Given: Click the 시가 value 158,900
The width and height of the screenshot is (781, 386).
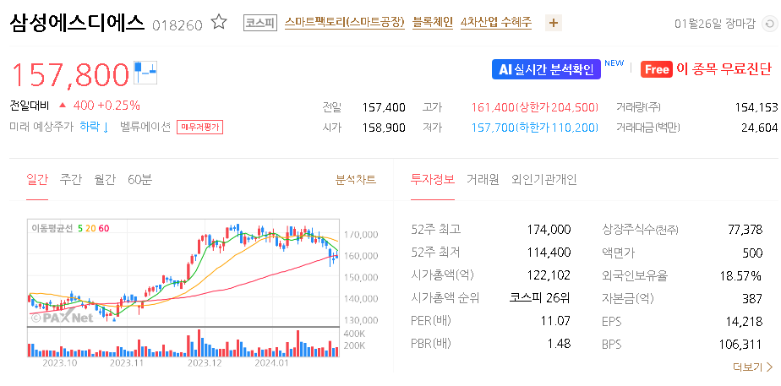Looking at the screenshot, I should (x=384, y=128).
